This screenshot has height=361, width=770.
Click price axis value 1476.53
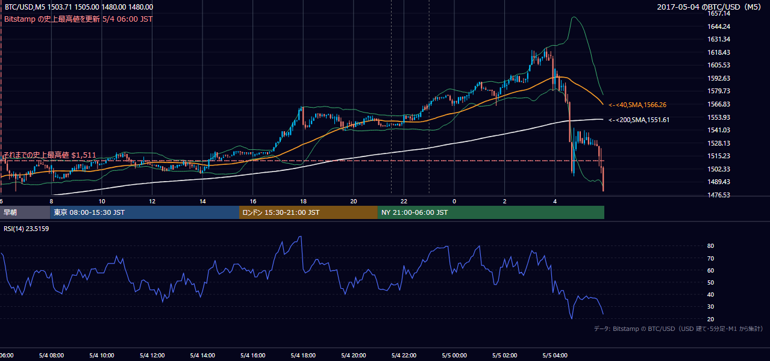tap(719, 195)
